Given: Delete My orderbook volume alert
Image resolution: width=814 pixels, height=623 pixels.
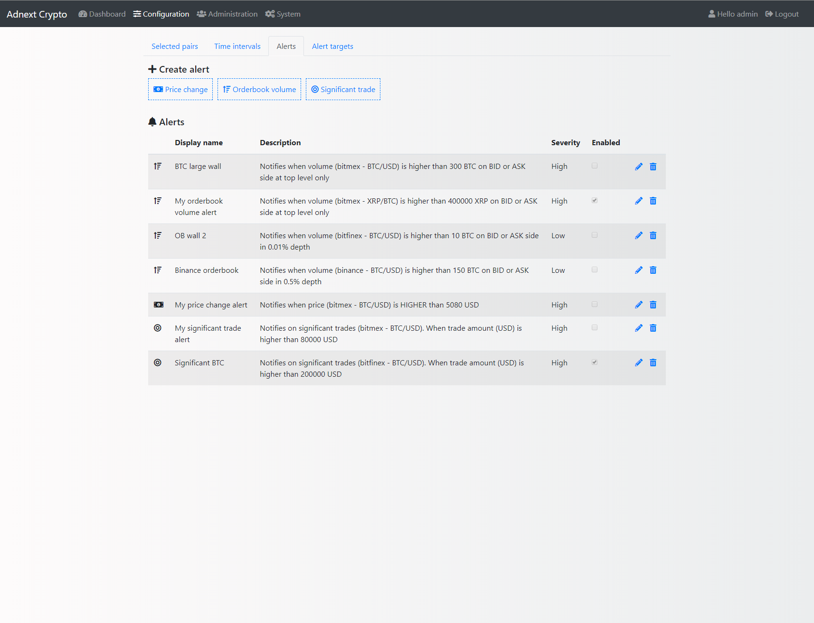Looking at the screenshot, I should point(653,201).
